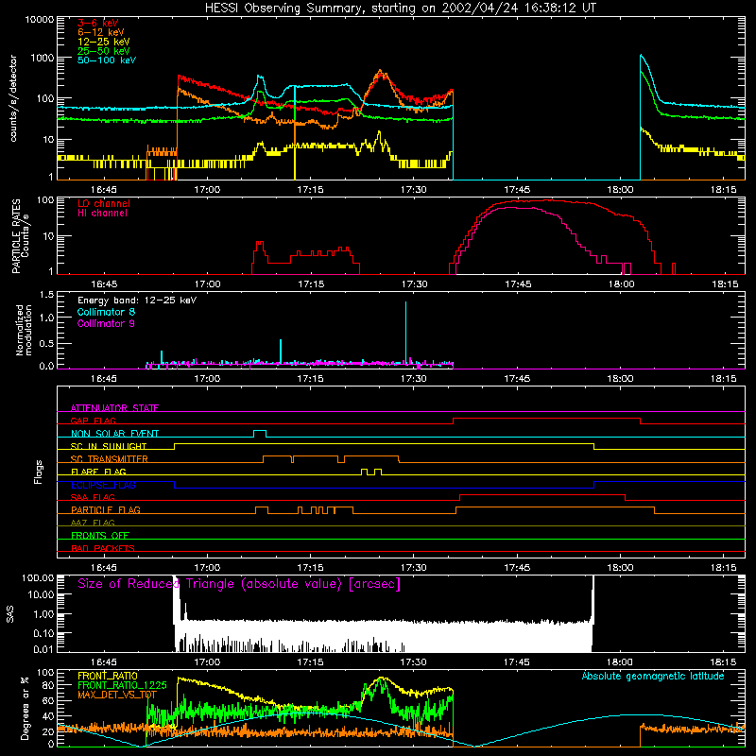Click the "100.00" tick on SAS axis
The height and width of the screenshot is (756, 756).
[38, 577]
